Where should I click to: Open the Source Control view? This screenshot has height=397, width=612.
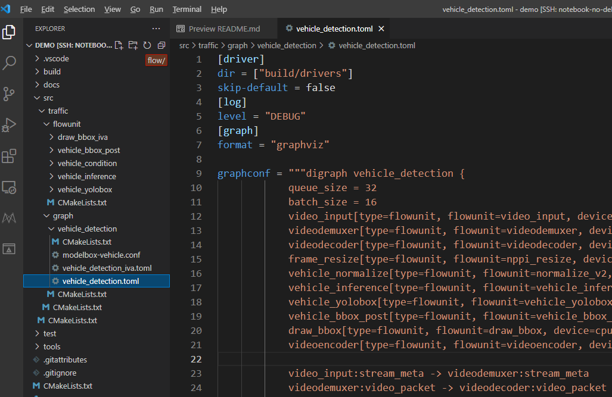click(x=9, y=93)
